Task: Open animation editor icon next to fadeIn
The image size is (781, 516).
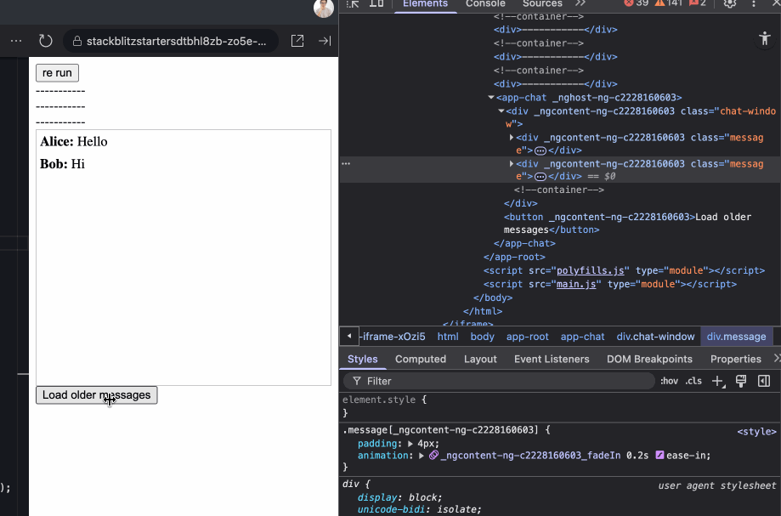Action: click(x=433, y=456)
